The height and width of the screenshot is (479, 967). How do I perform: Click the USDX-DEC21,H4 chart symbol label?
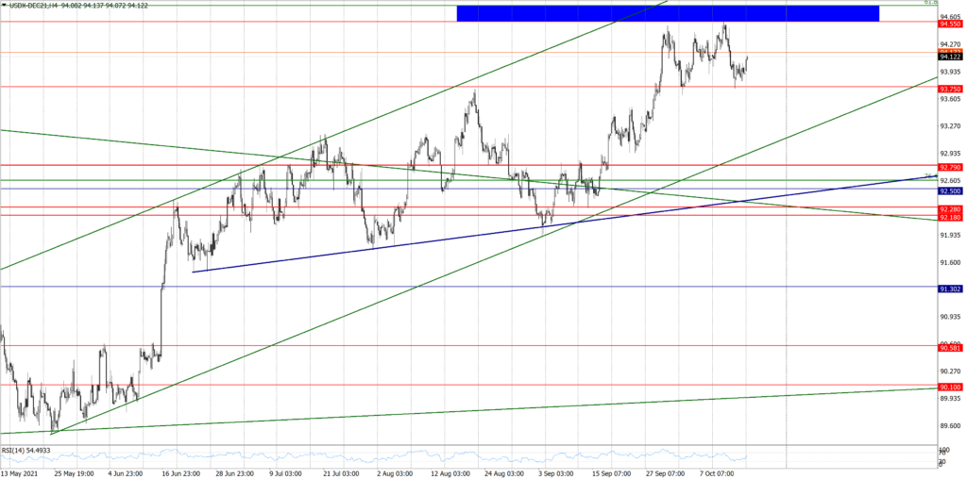tap(36, 5)
